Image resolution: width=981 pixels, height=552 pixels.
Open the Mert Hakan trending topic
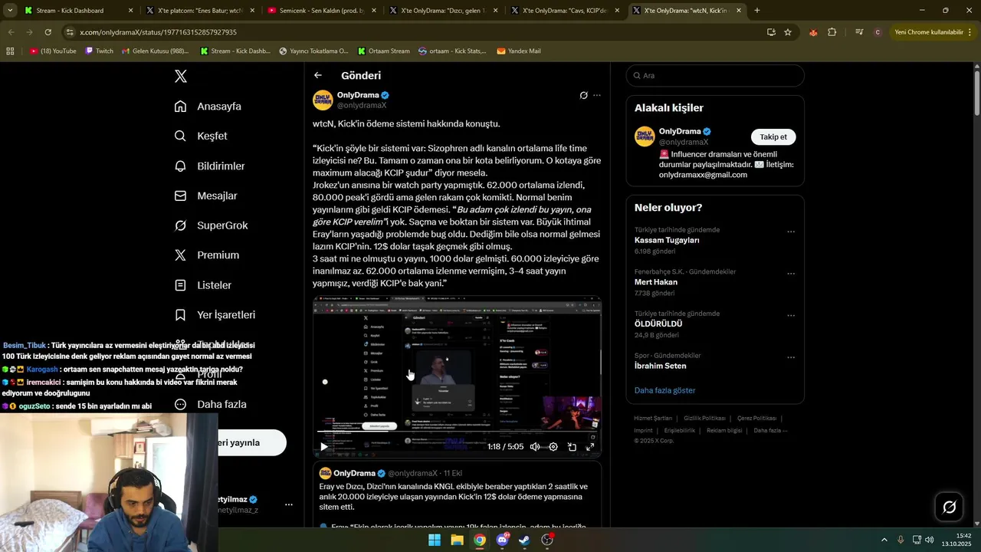coord(656,282)
